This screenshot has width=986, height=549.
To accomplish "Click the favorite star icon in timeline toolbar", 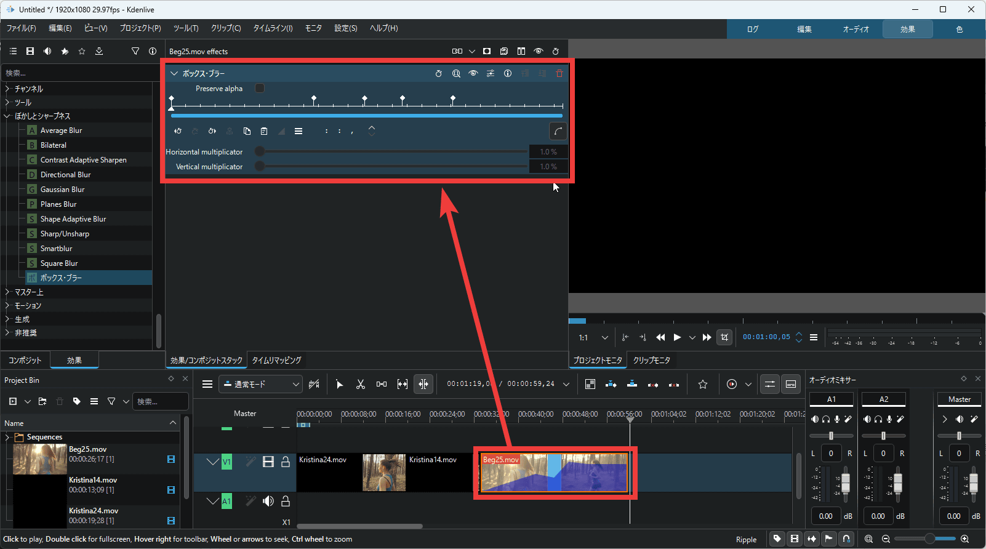I will (x=703, y=384).
